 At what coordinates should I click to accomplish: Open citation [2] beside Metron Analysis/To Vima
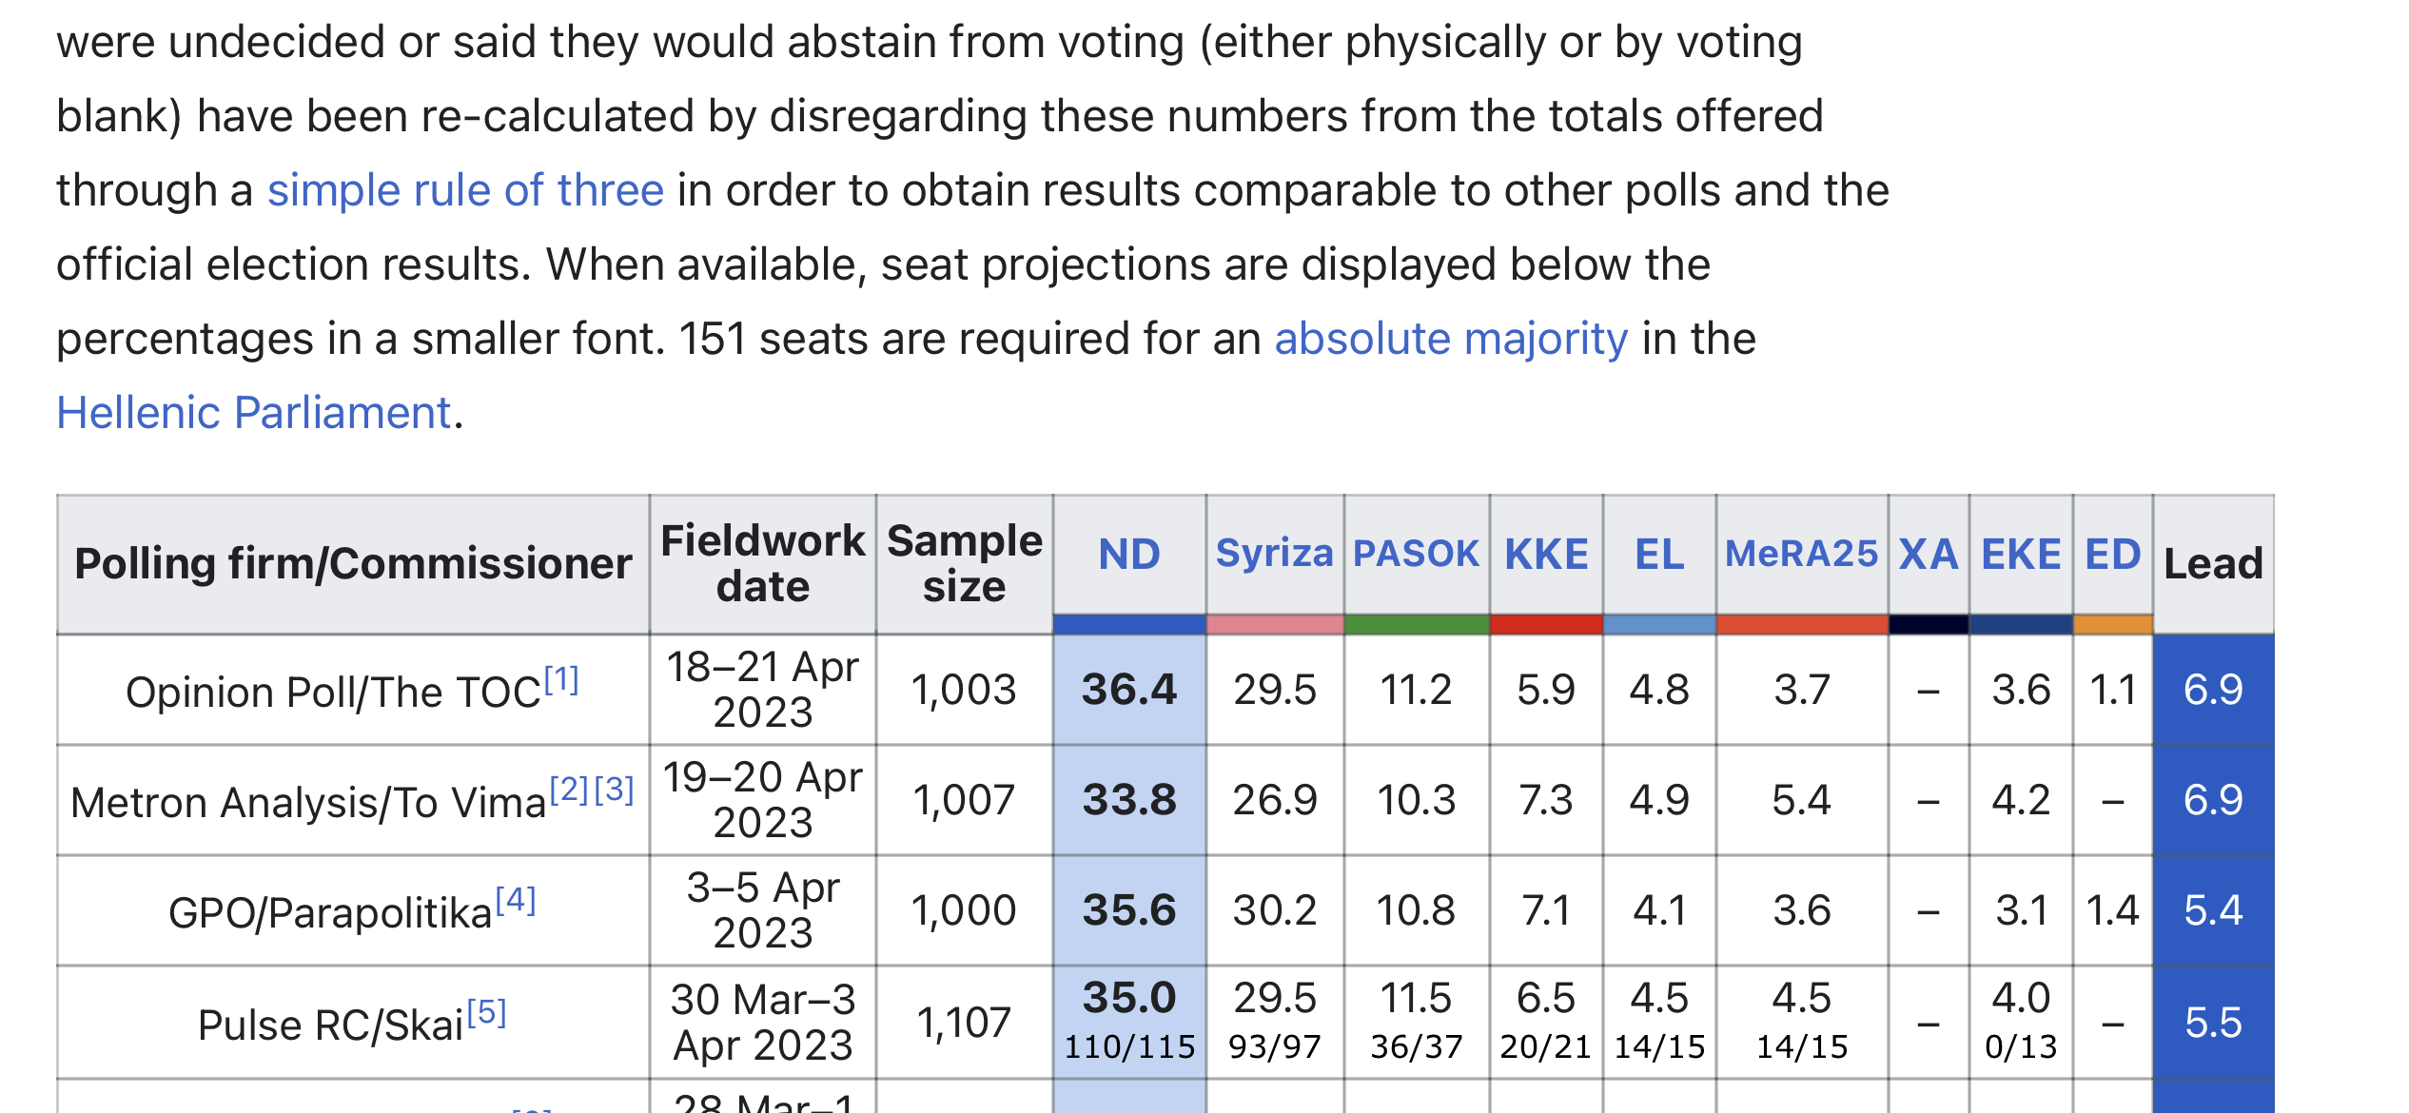[x=570, y=791]
